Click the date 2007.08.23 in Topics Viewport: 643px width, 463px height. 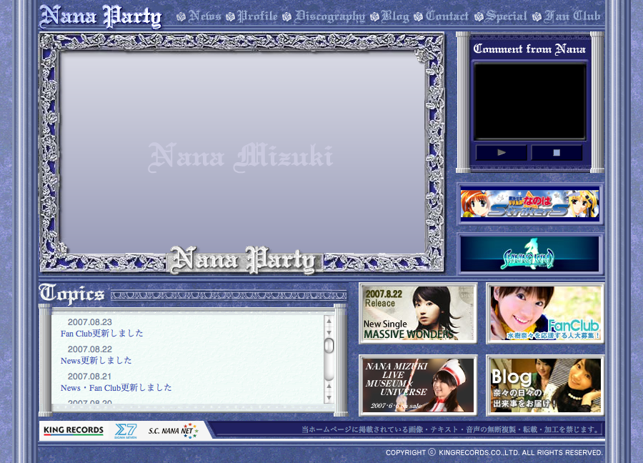(x=90, y=322)
